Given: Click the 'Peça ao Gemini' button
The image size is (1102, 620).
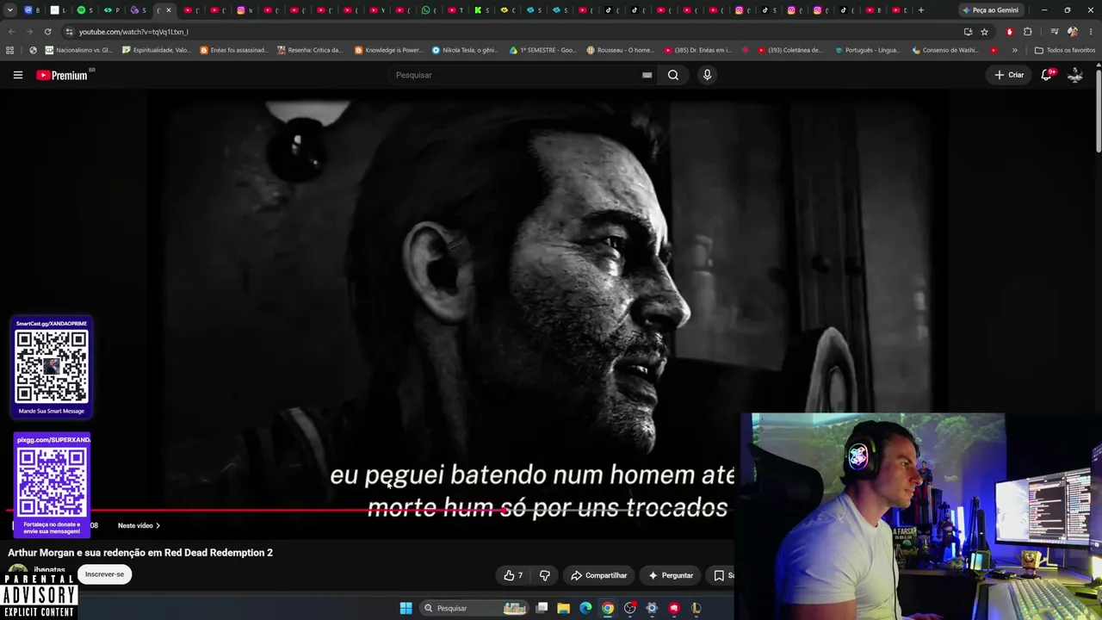Looking at the screenshot, I should point(990,10).
